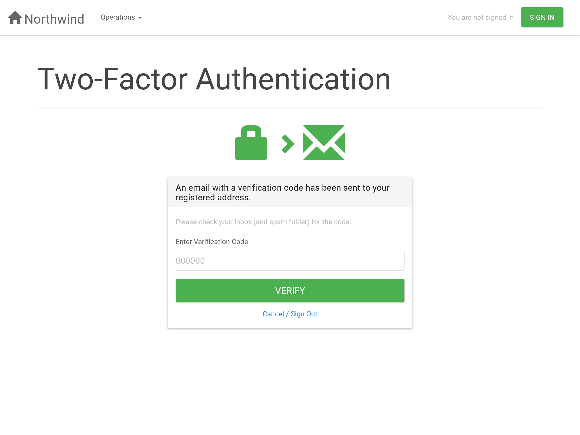The image size is (580, 435).
Task: Click the green envelope mail icon
Action: (324, 143)
